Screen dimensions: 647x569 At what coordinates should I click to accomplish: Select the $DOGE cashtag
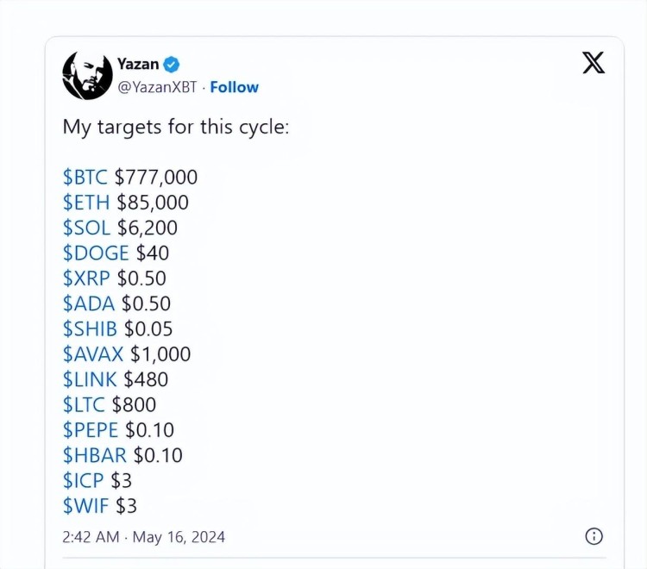coord(96,253)
